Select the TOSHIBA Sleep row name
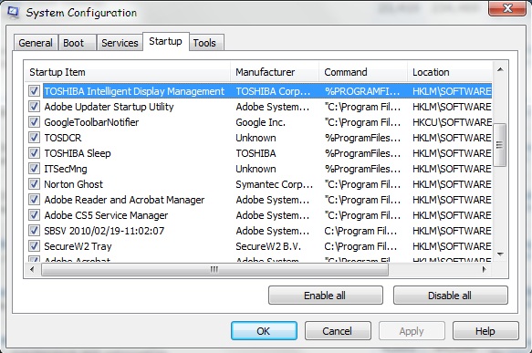 tap(78, 153)
